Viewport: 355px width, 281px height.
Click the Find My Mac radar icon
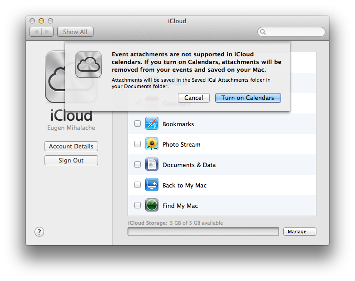coord(152,205)
